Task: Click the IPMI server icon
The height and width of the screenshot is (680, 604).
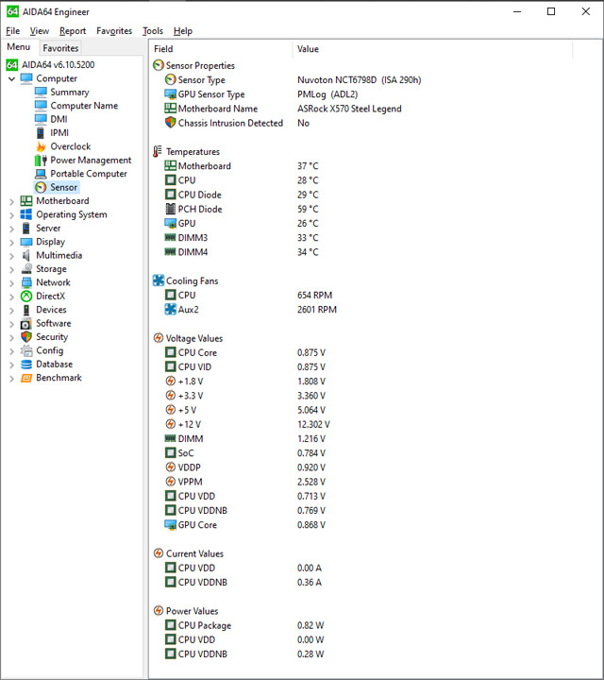Action: (41, 133)
